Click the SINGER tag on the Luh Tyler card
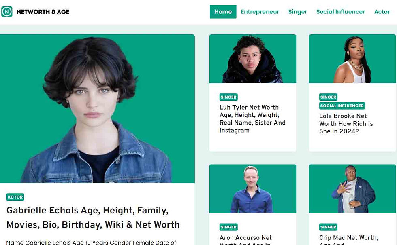Screen dimensions: 397x245 pos(228,97)
